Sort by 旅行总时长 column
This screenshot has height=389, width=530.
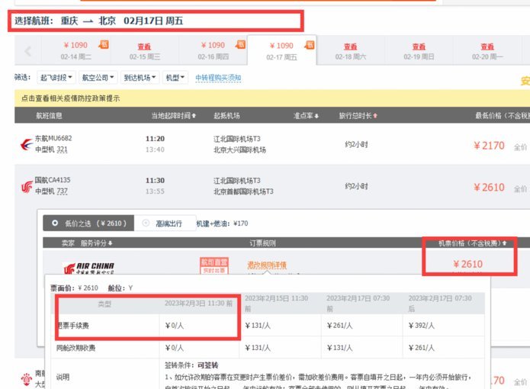click(x=358, y=116)
